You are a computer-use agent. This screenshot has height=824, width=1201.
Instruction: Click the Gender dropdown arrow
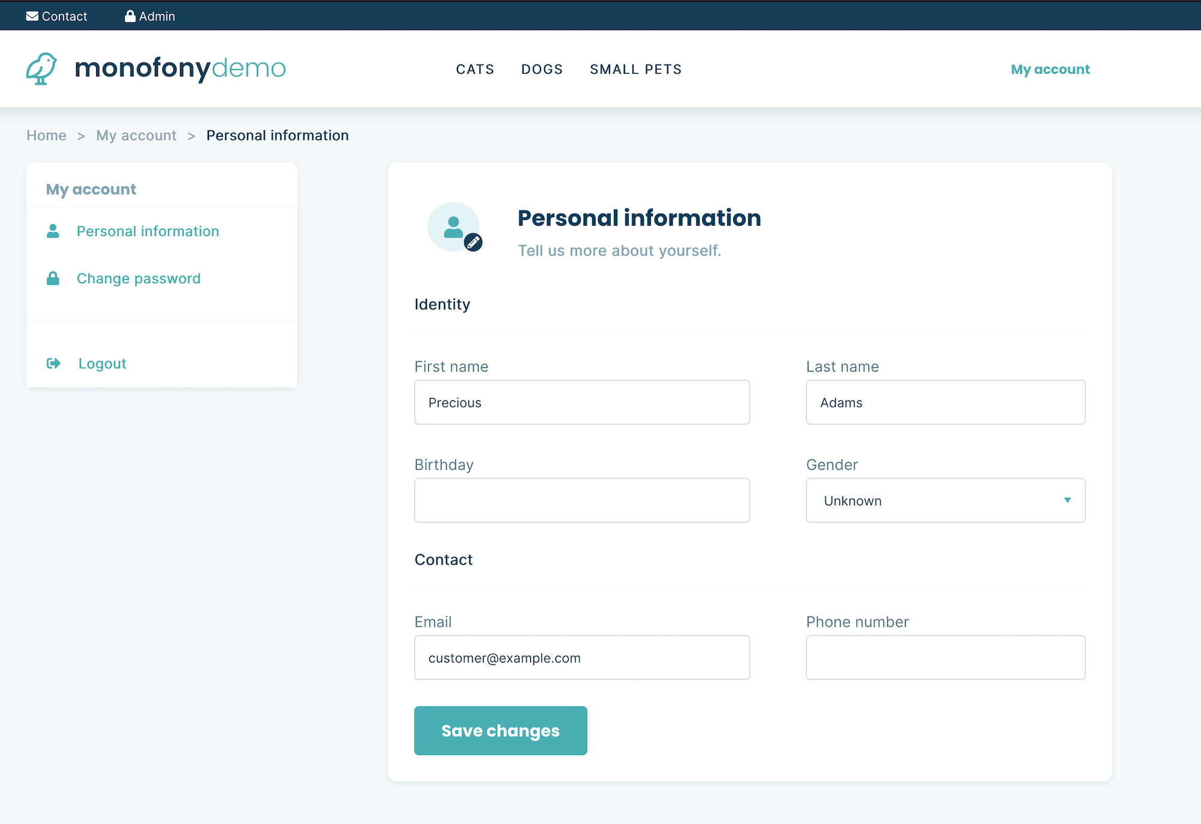(1067, 501)
